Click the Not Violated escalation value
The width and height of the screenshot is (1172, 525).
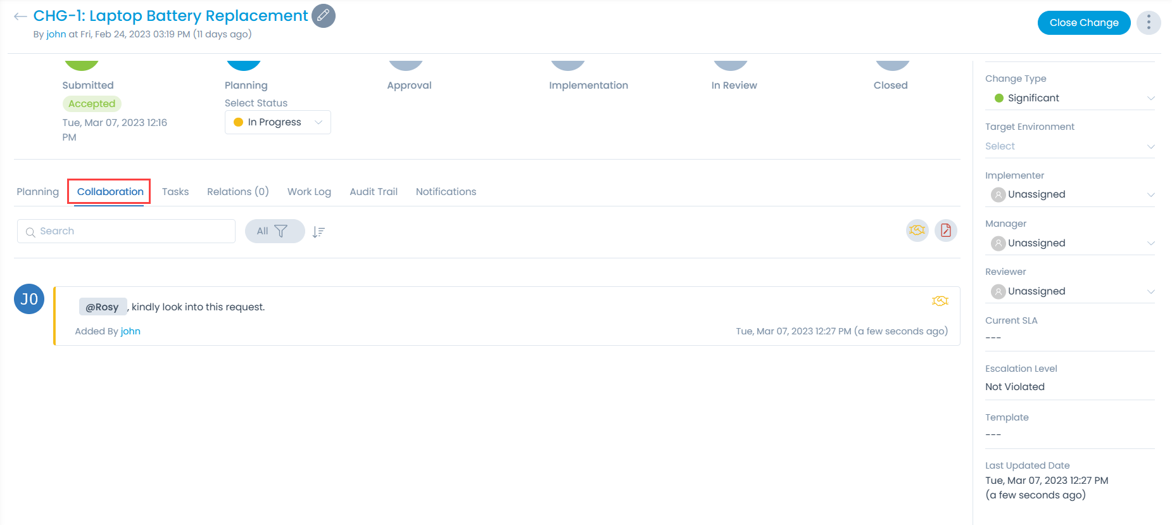coord(1015,387)
